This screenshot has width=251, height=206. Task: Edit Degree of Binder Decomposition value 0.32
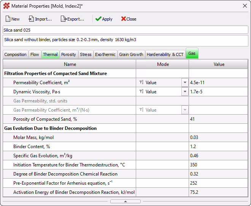tap(218, 174)
